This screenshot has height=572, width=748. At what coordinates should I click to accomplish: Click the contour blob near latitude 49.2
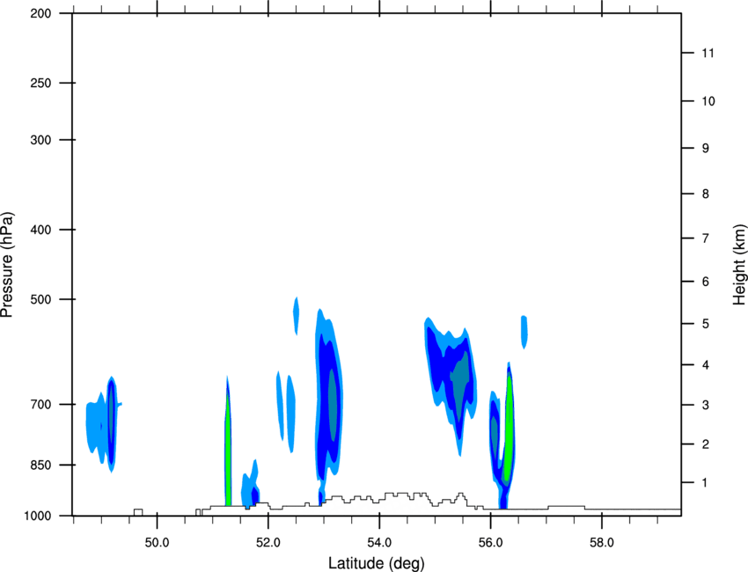tap(111, 424)
